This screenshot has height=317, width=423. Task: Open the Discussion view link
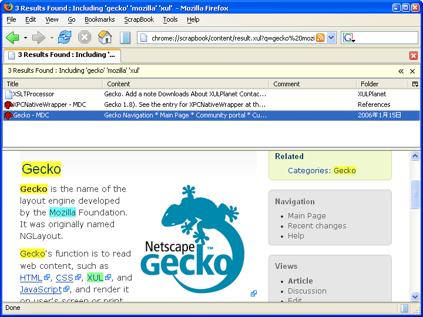click(x=307, y=291)
